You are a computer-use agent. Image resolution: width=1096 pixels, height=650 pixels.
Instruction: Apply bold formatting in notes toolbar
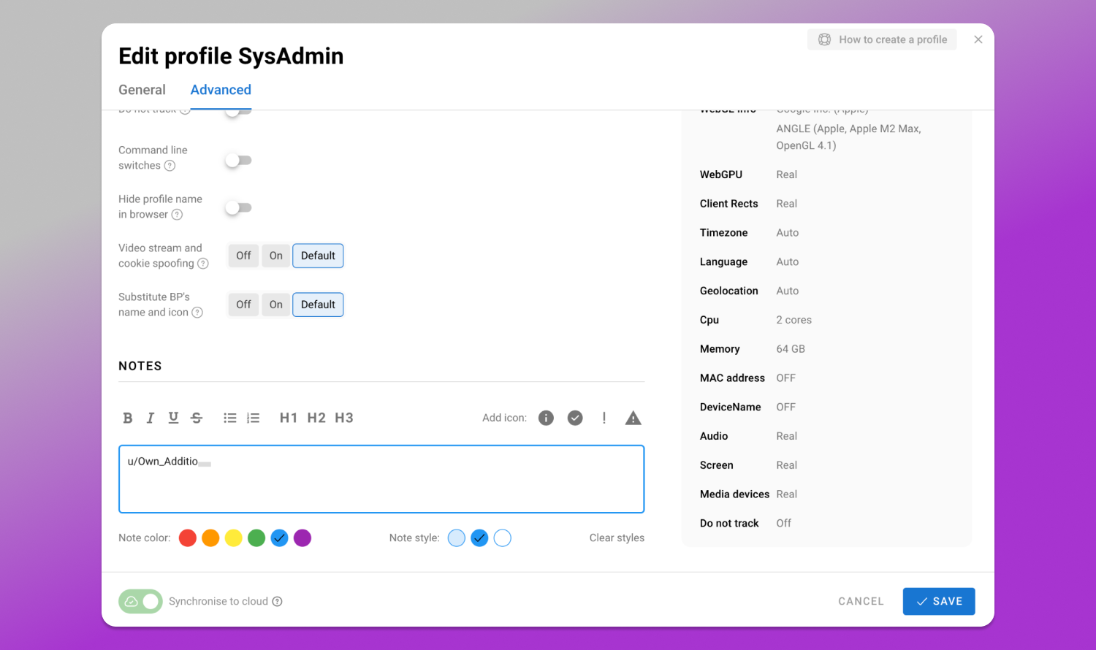coord(128,418)
